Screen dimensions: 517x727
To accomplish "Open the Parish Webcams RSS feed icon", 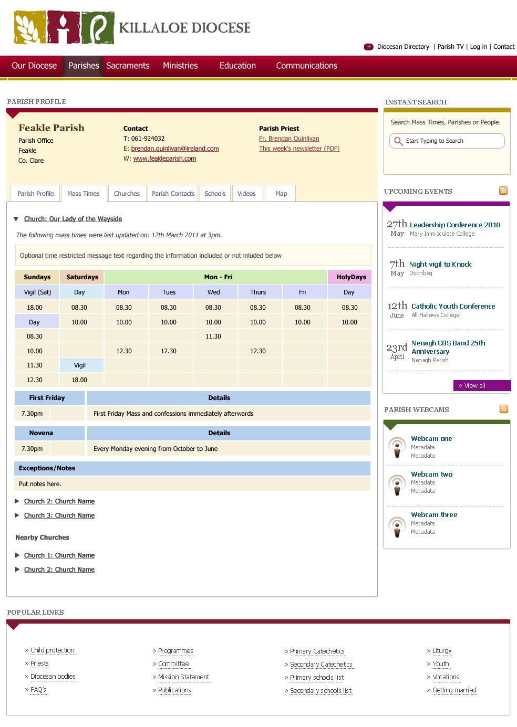I will [504, 409].
